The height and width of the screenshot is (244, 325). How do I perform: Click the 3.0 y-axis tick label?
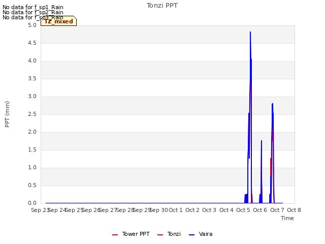32,97
